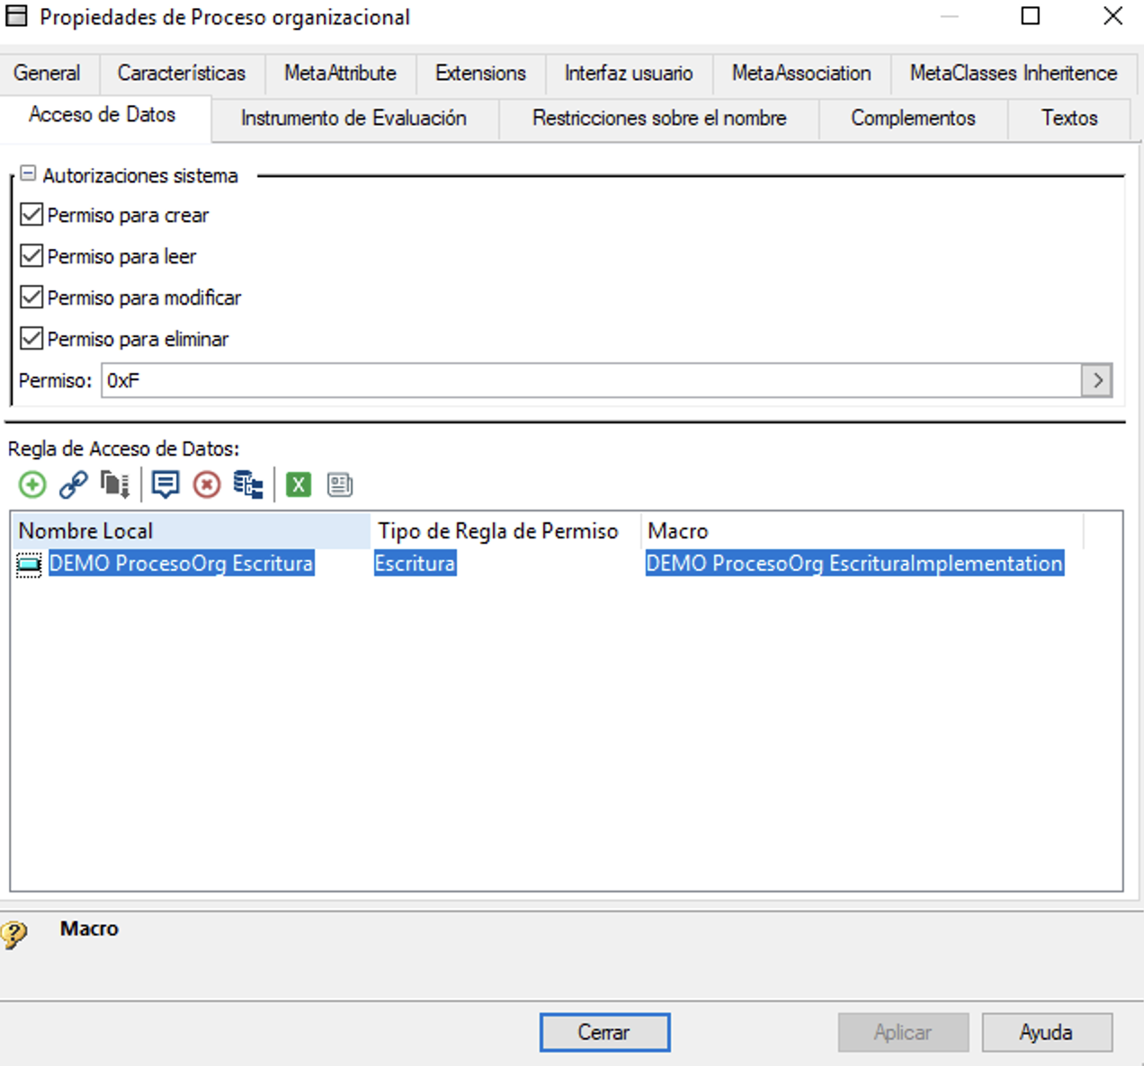
Task: Click the blue database tree icon
Action: pos(248,485)
